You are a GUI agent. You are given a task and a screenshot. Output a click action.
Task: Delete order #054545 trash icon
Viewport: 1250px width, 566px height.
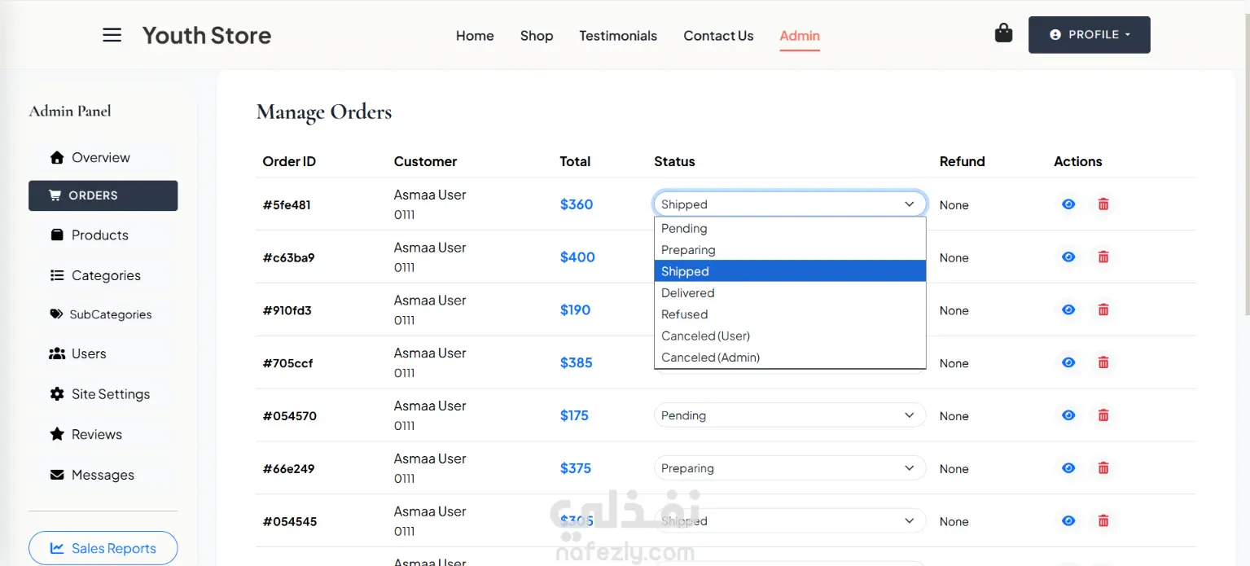coord(1103,521)
